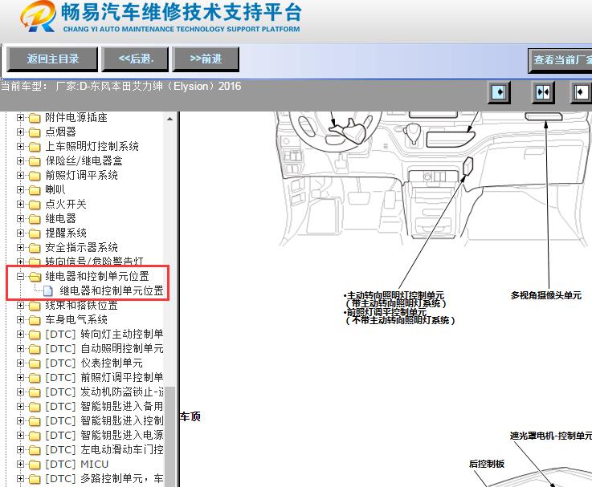Expand the 点火开关 tree node

(x=20, y=204)
